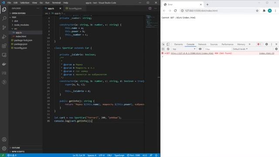Expand the node_modules folder

[x=21, y=25]
